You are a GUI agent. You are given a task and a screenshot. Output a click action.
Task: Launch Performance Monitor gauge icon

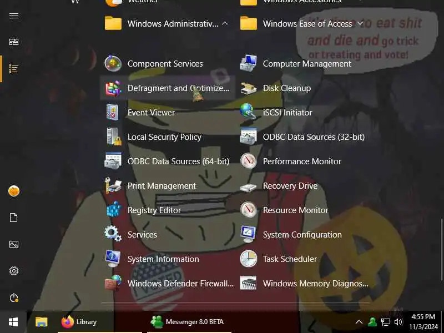248,161
